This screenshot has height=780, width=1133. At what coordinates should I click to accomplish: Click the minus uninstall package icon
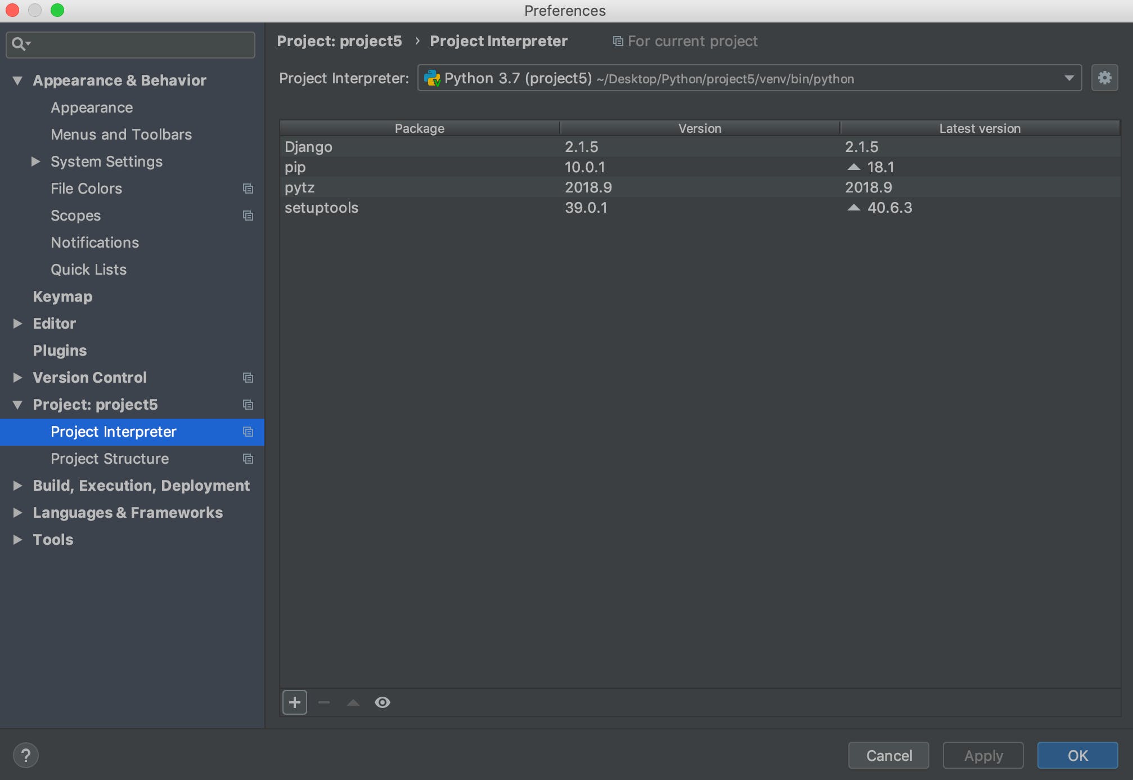324,702
